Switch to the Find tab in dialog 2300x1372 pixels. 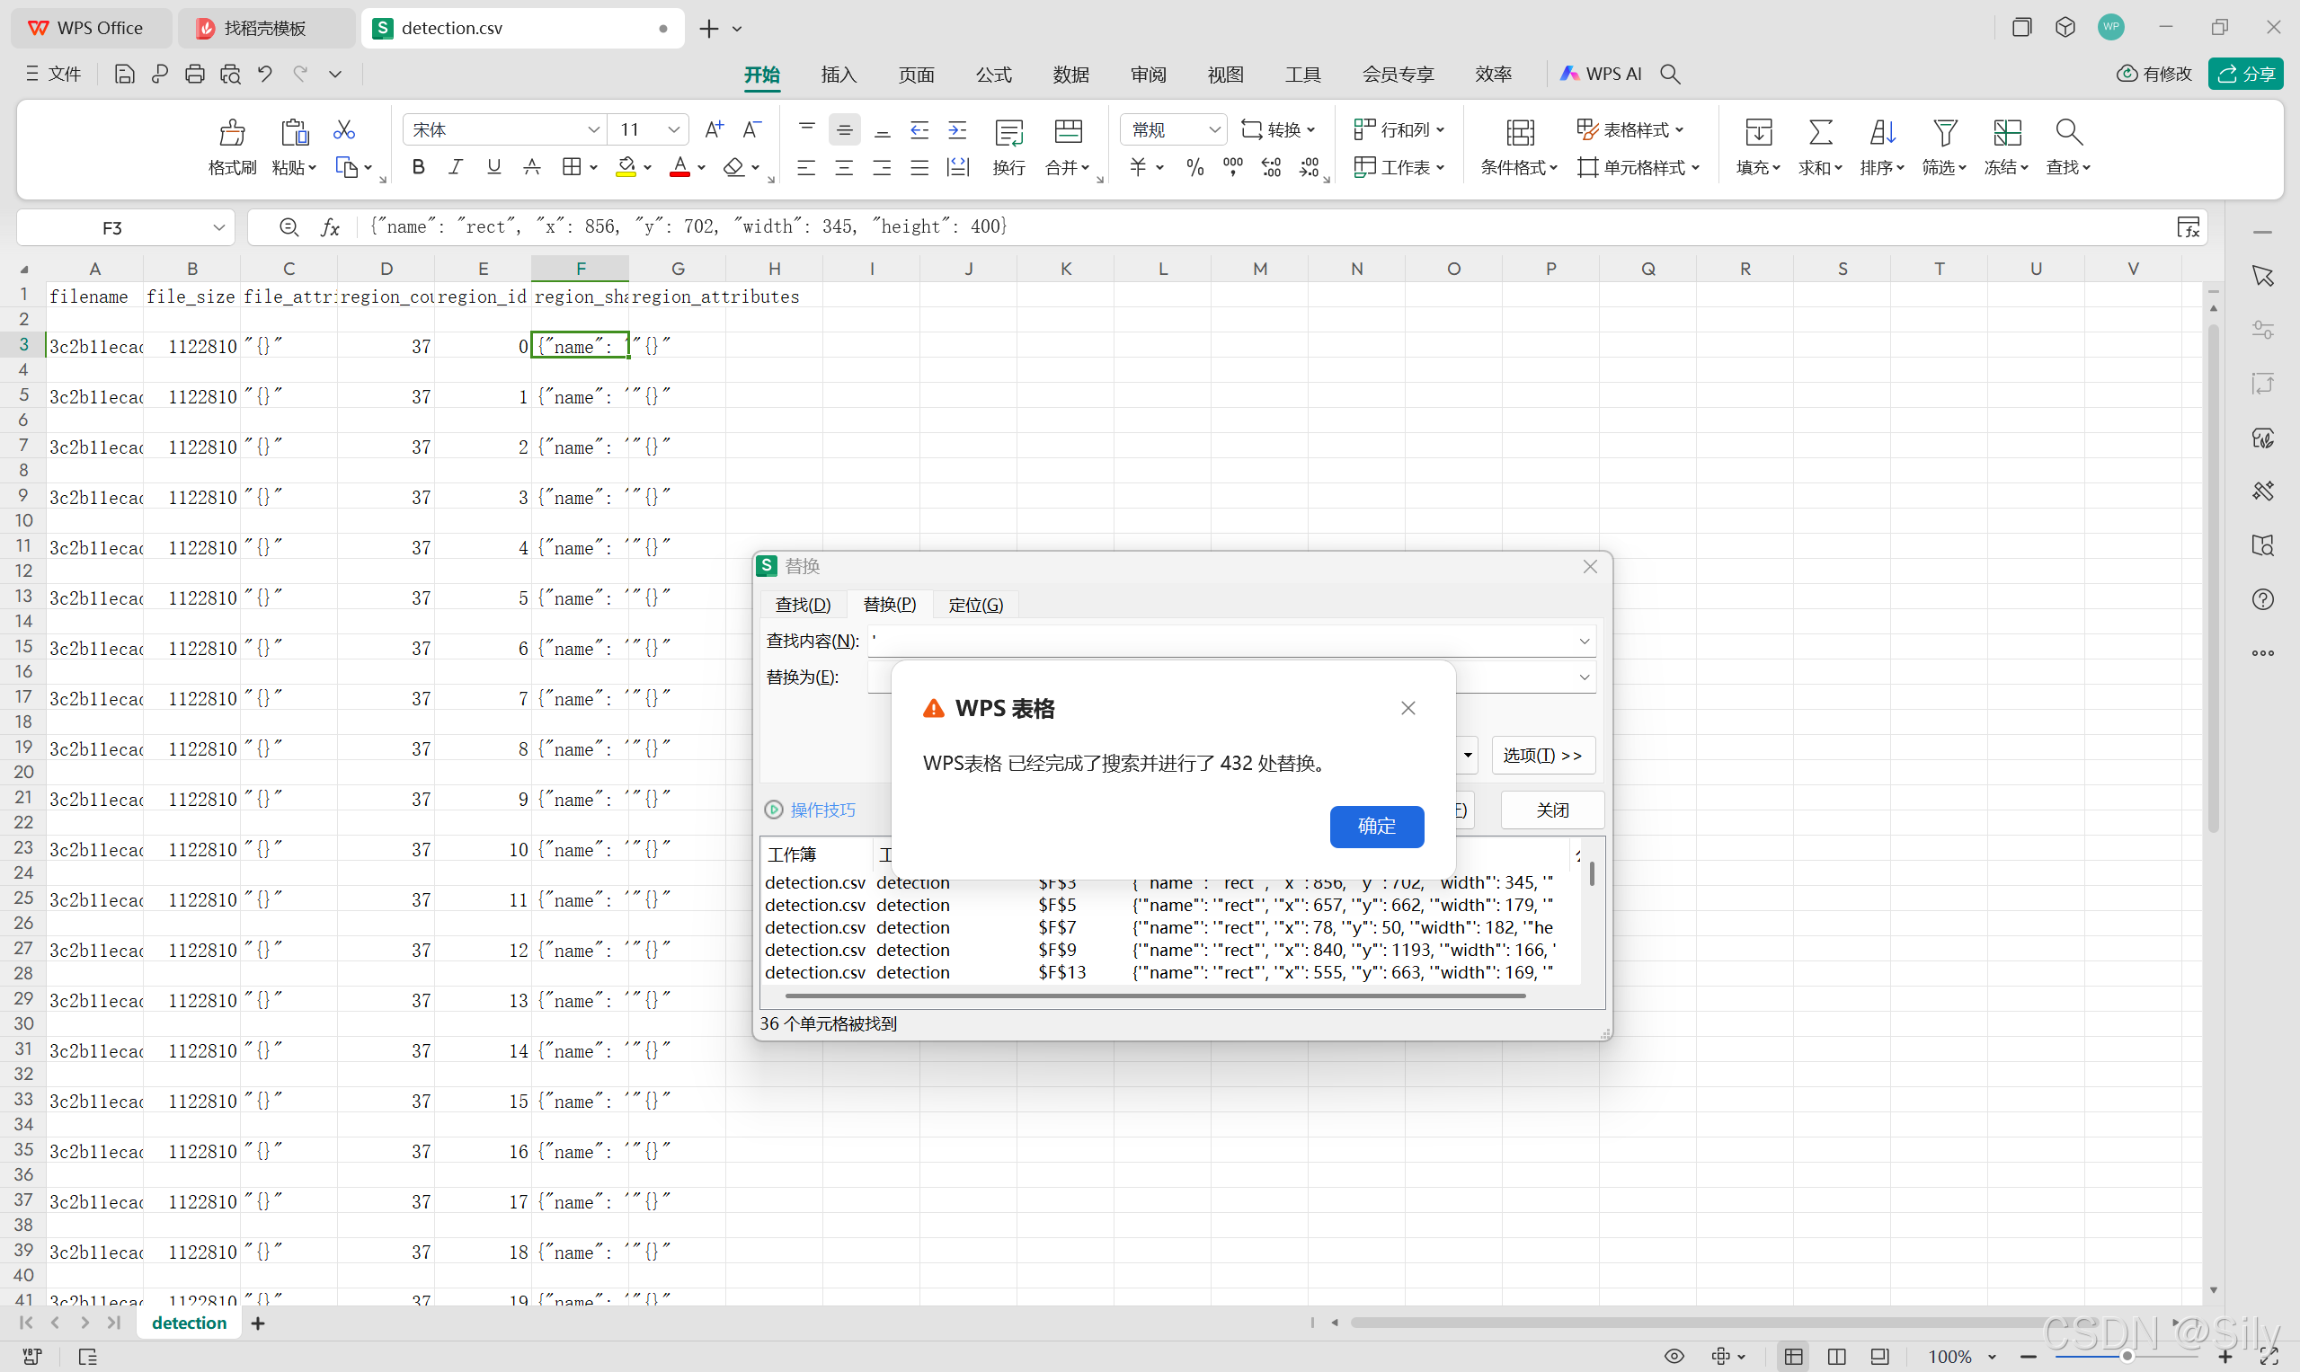pos(803,605)
